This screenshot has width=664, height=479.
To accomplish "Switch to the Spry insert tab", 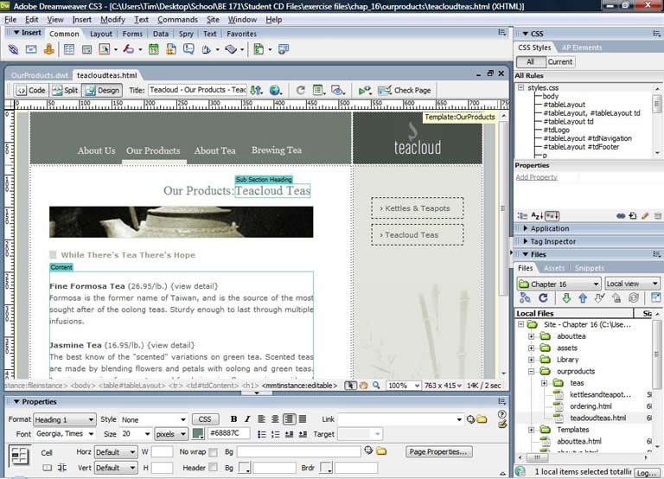I will click(186, 34).
